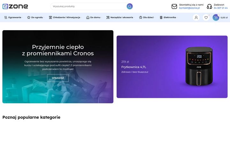The image size is (230, 143).
Task: Click 'Poznaj popularne kategorie' heading
Action: (31, 118)
